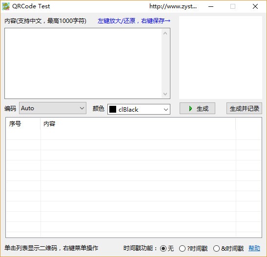The width and height of the screenshot is (267, 257).
Task: Select the &时间戳 radio option
Action: (216, 249)
